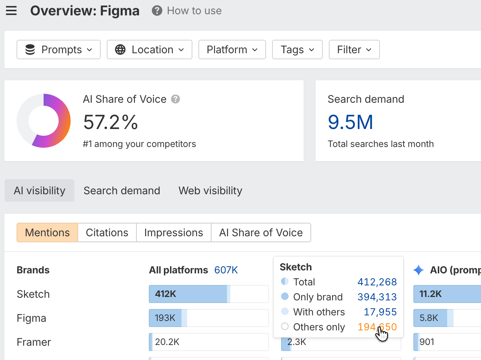Click the 607K All platforms total
This screenshot has height=360, width=481.
pyautogui.click(x=226, y=270)
